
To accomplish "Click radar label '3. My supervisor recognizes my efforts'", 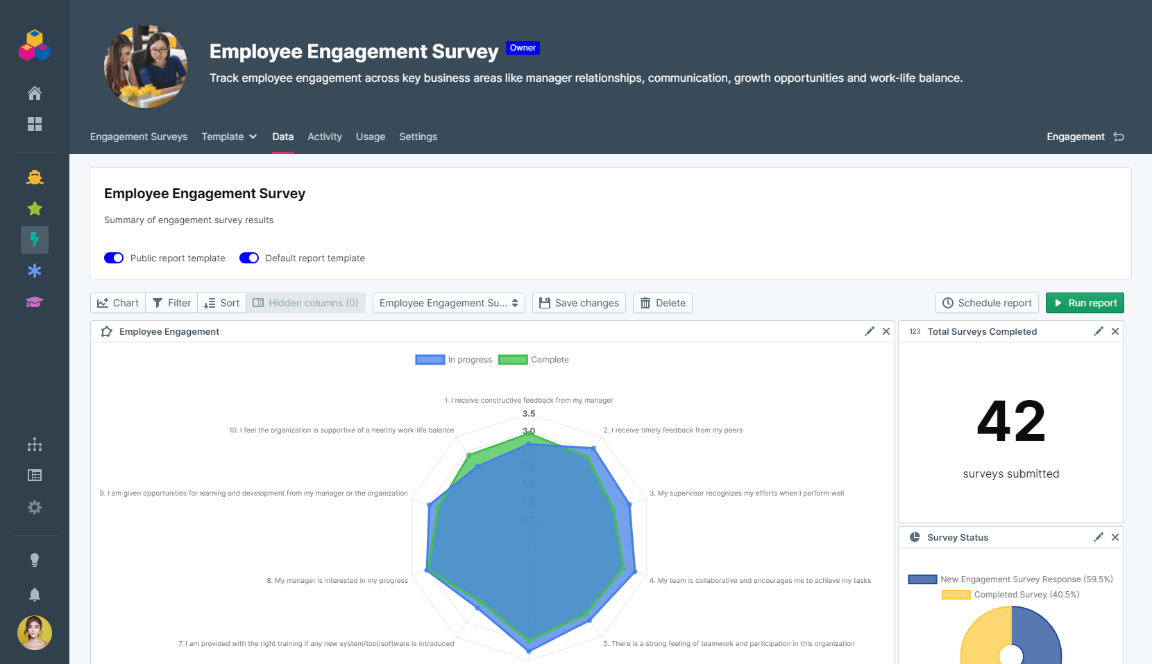I will 747,493.
